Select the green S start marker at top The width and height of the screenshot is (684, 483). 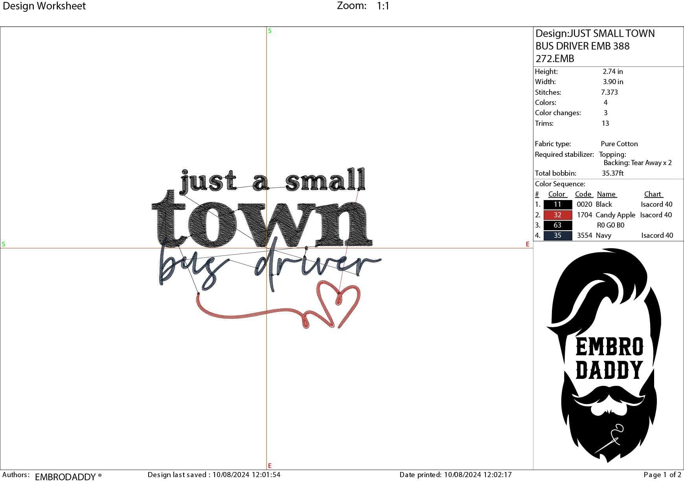[269, 31]
